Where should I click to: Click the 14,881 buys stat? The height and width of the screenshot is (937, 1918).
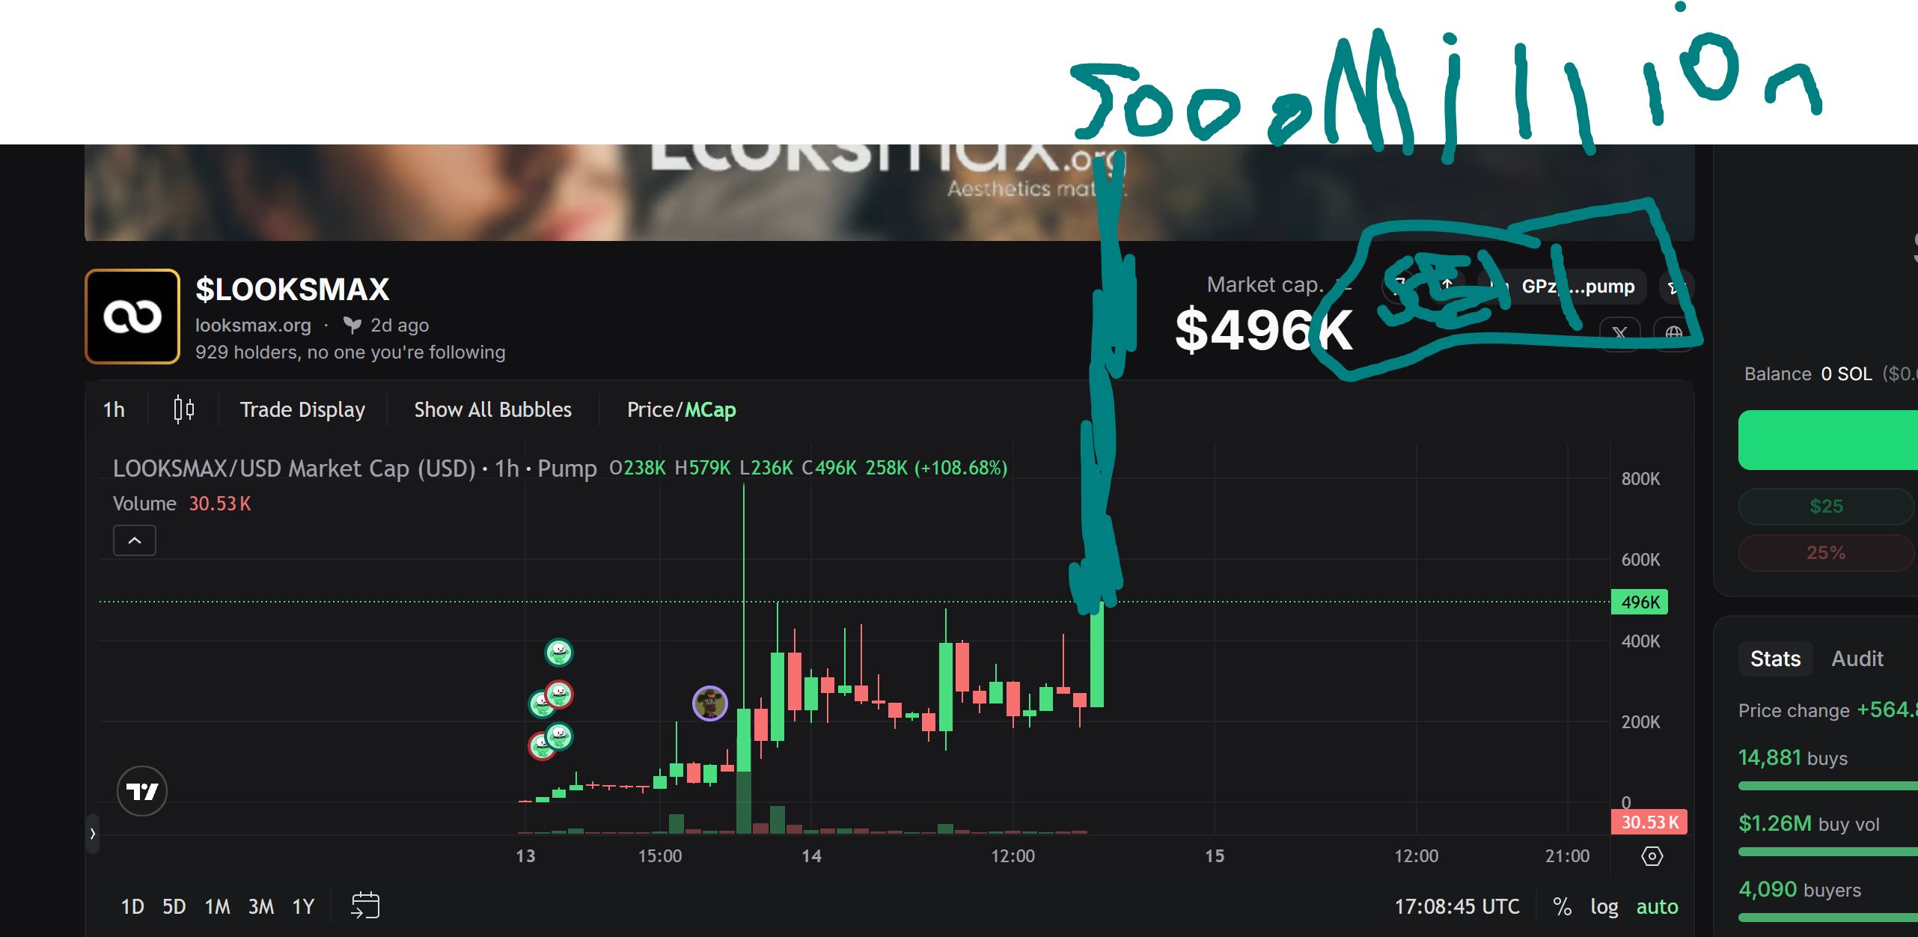tap(1792, 757)
